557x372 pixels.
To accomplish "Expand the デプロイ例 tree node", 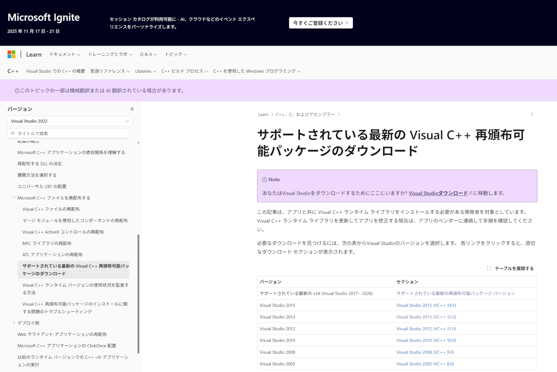I will point(14,323).
